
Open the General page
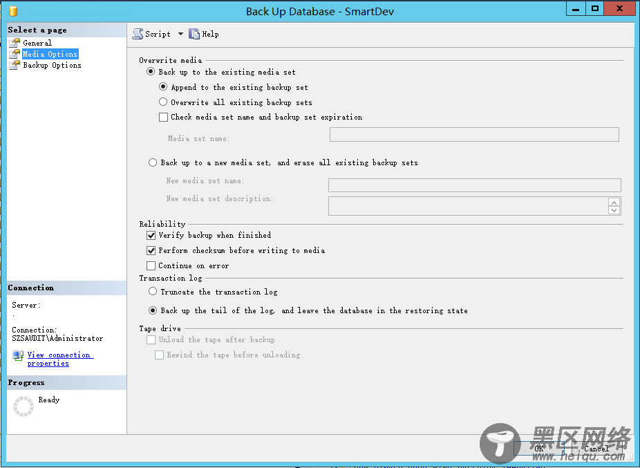pos(37,43)
